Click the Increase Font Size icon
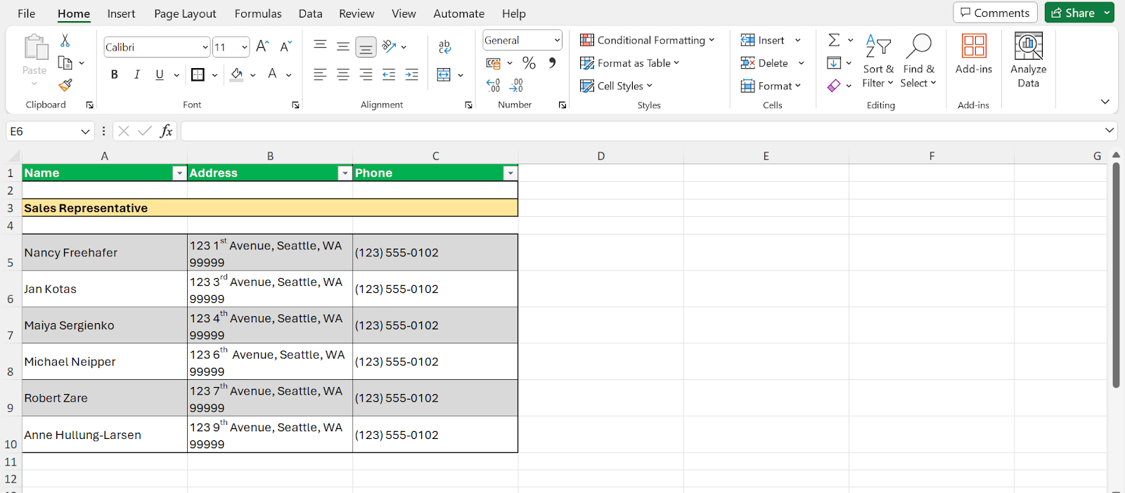The image size is (1125, 493). 262,46
